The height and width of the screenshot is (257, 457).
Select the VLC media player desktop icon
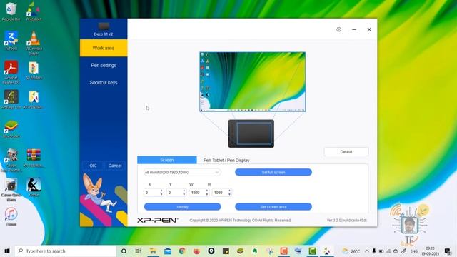[34, 43]
